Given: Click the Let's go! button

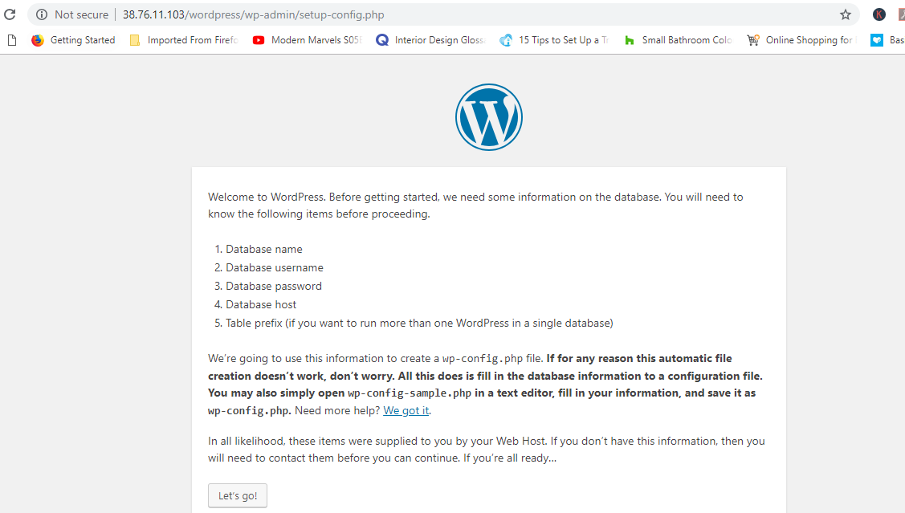Looking at the screenshot, I should point(238,495).
